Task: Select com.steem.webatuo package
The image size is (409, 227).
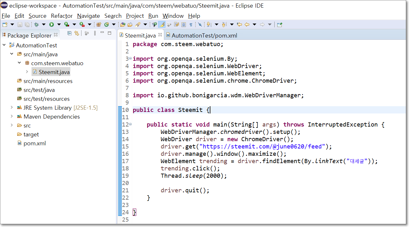Action: click(x=57, y=63)
